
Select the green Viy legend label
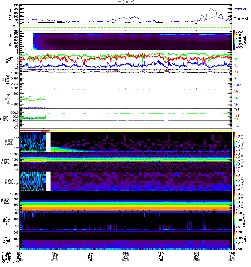click(x=236, y=98)
